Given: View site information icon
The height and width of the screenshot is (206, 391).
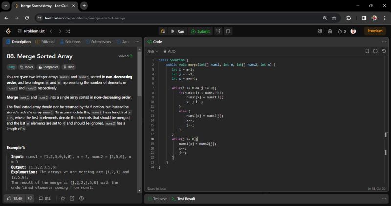Looking at the screenshot, I should coord(39,18).
